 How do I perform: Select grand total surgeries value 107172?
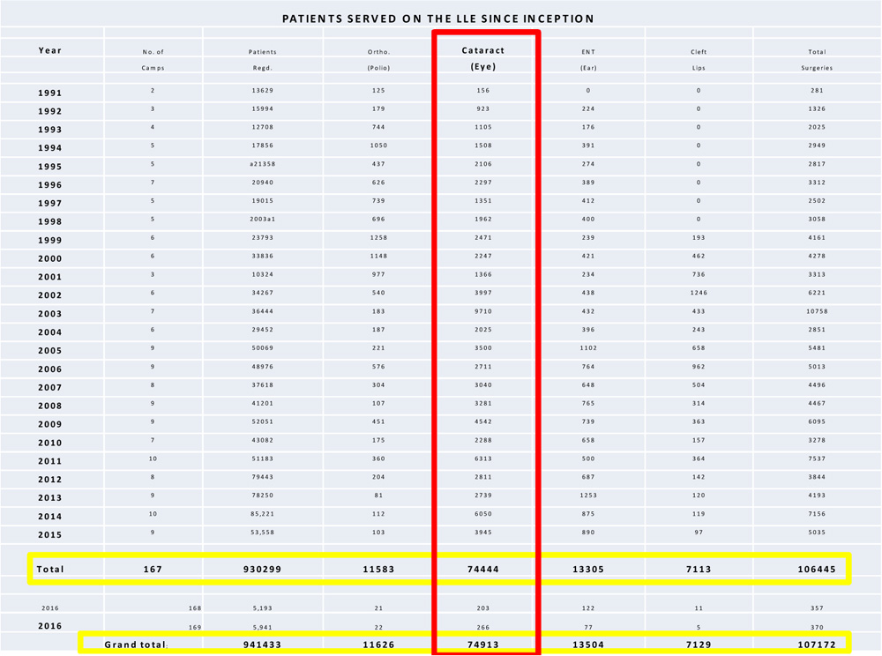pos(817,645)
